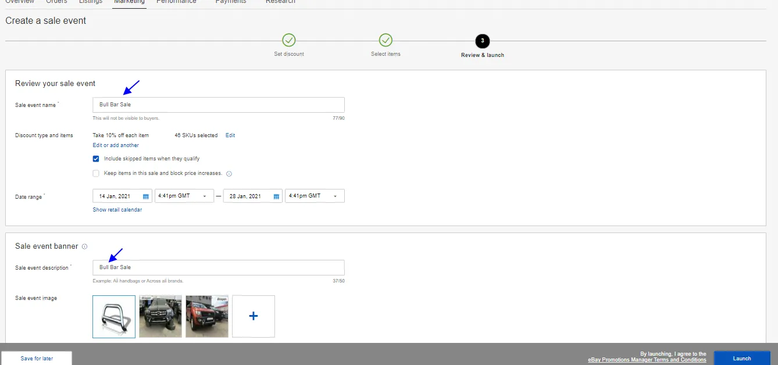The image size is (778, 365).
Task: Expand the start time 4:41pm GMT dropdown
Action: (x=184, y=196)
